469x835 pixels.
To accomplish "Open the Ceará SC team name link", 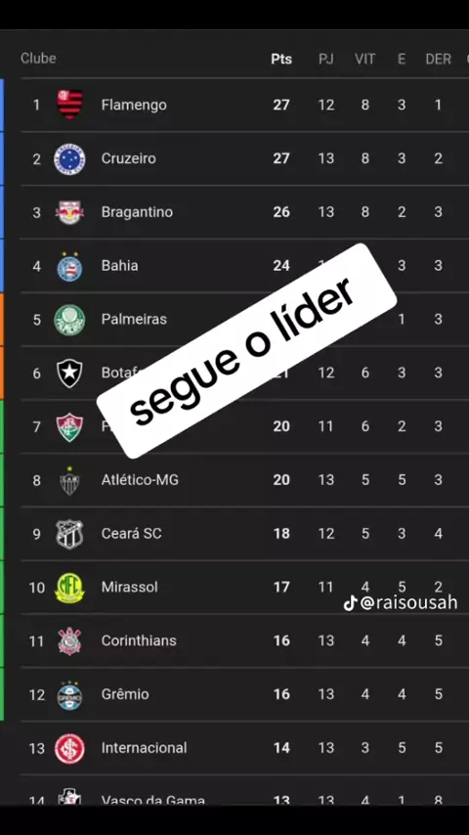I will point(132,534).
